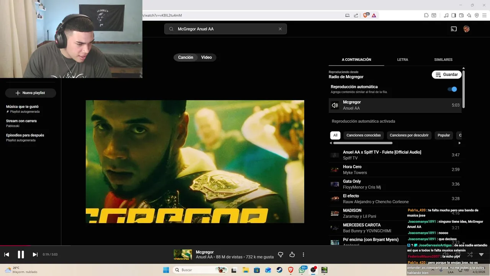Collapse the player page with the down arrow

481,255
